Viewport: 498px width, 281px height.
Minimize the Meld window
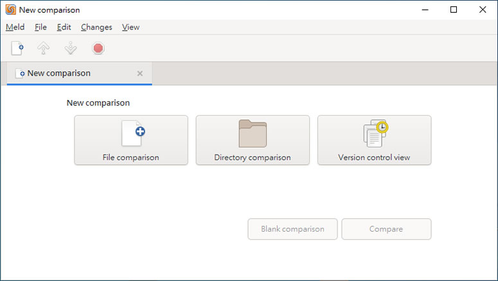coord(425,10)
